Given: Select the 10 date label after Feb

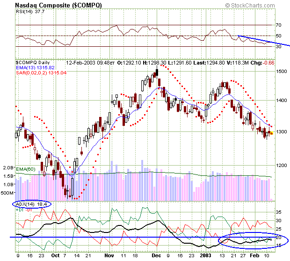Looking at the screenshot, I should (x=266, y=256).
